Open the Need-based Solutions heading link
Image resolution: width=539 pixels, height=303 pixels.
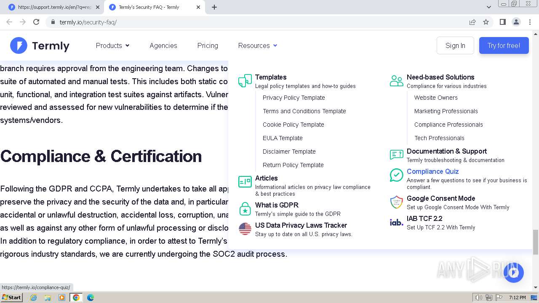point(440,77)
